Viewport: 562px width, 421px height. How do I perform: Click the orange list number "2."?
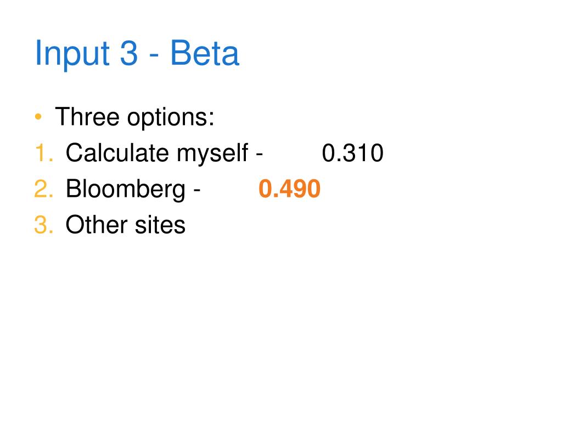point(44,189)
